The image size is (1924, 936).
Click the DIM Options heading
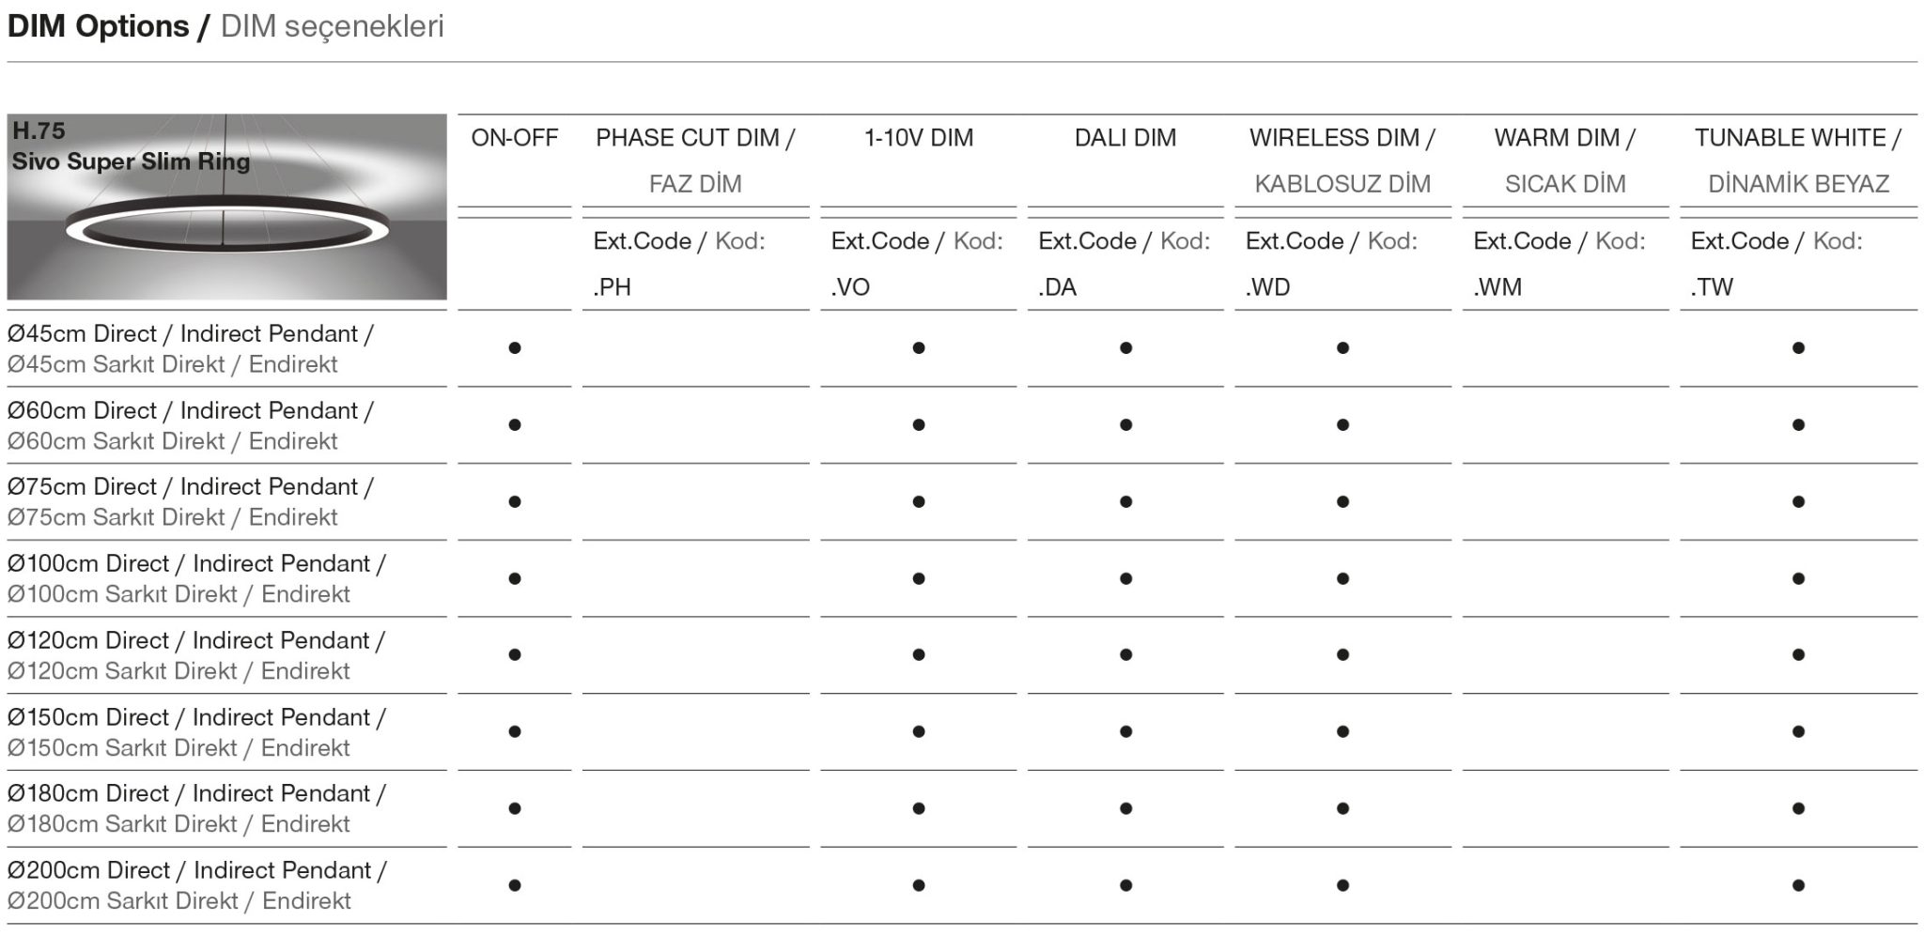pos(98,26)
